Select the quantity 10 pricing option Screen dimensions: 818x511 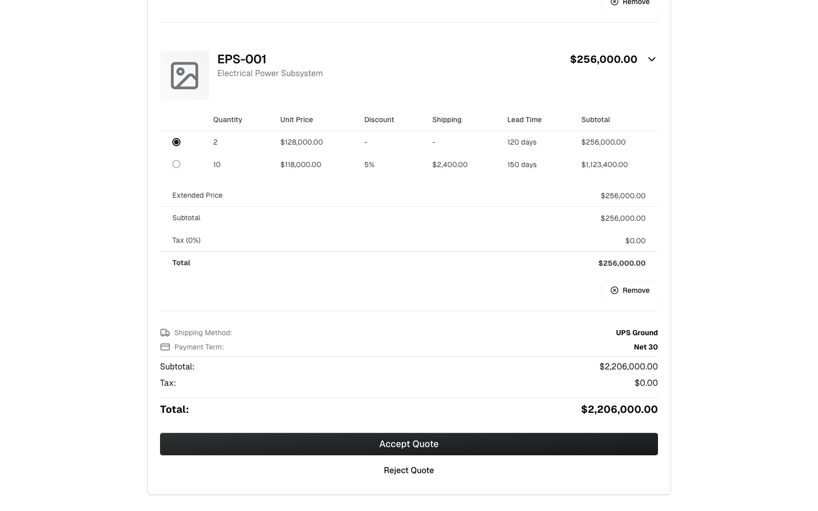(176, 164)
